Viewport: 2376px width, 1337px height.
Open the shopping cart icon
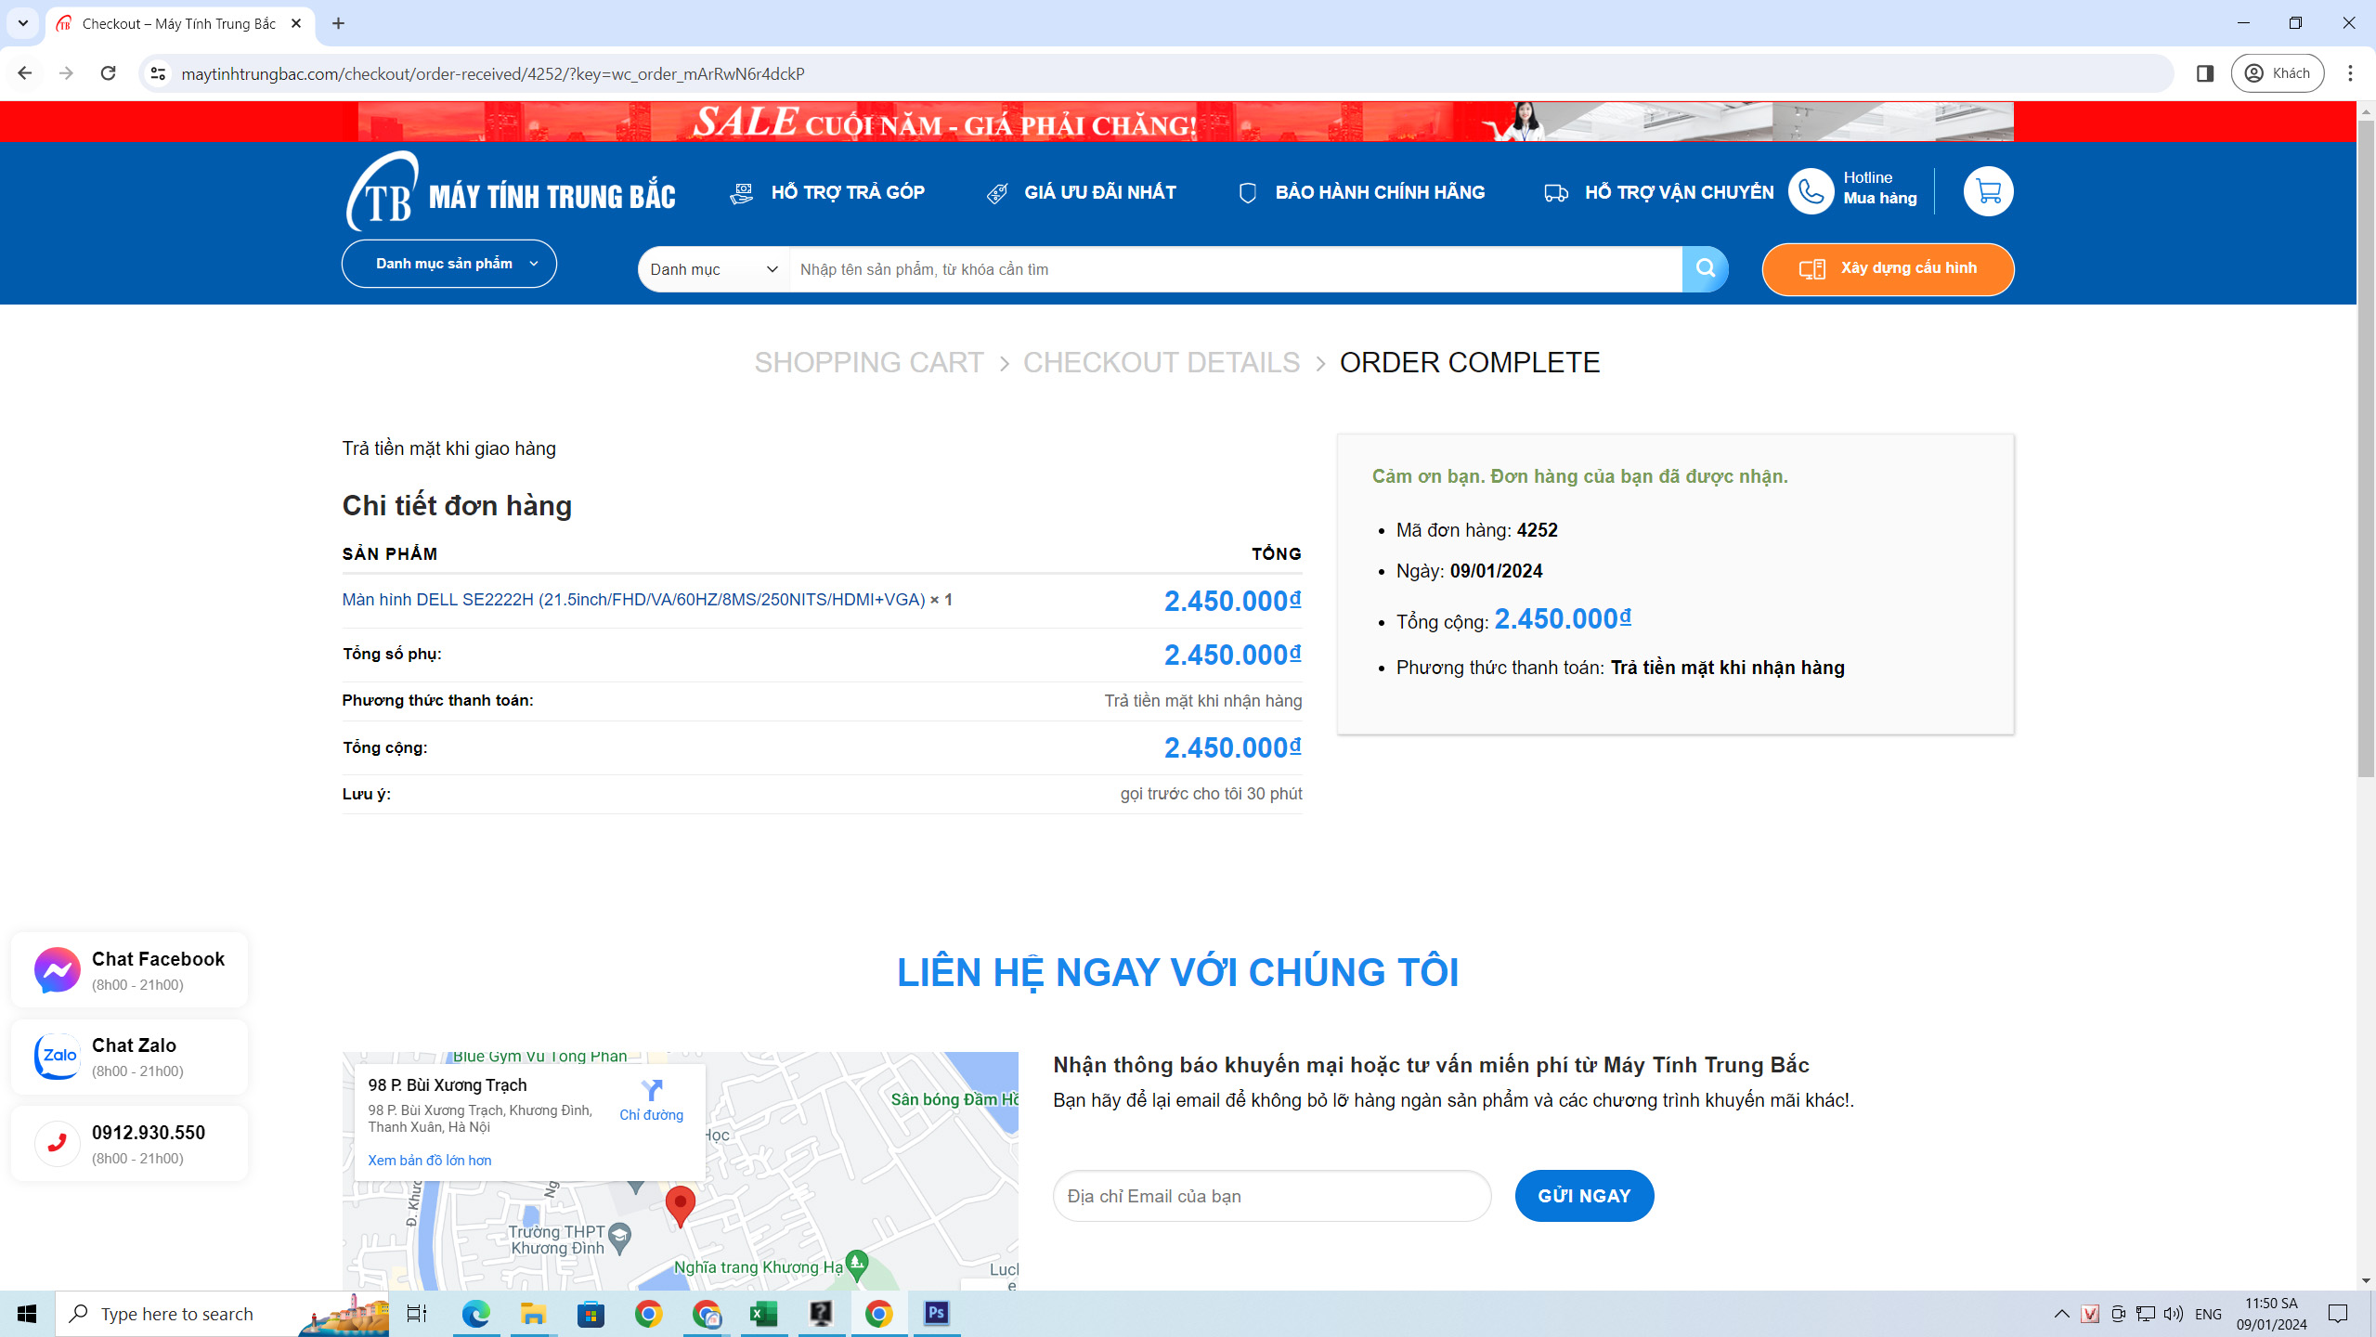point(1988,192)
